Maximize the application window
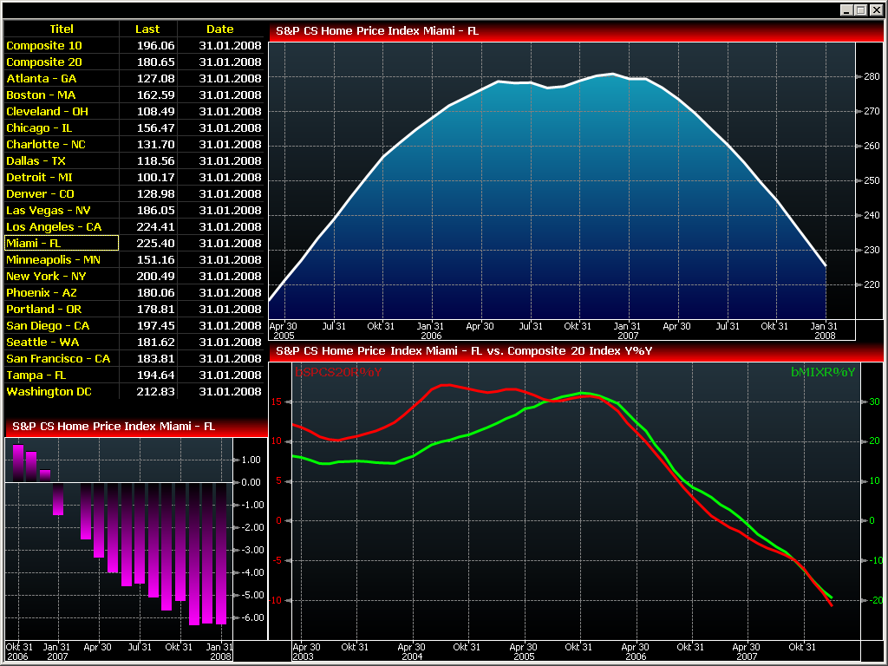 coord(860,10)
